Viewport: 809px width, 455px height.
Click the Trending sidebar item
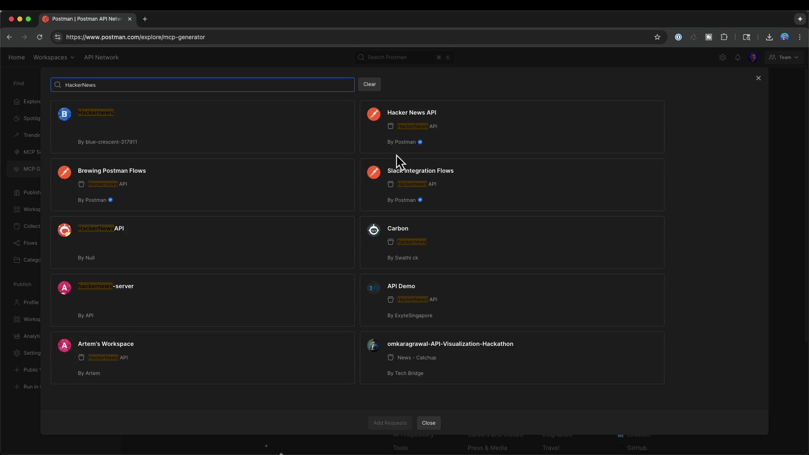coord(27,135)
